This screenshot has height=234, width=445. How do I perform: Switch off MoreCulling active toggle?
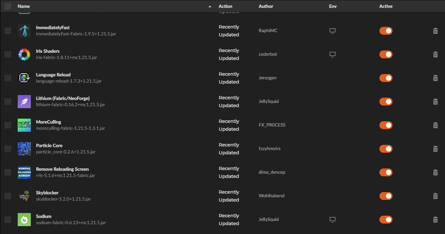(x=386, y=125)
